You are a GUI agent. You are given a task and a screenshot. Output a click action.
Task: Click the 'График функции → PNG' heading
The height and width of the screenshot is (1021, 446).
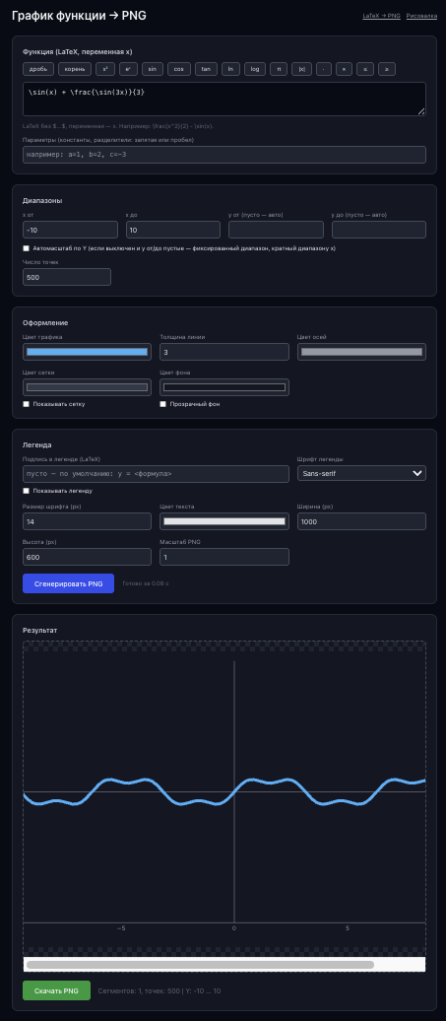(79, 16)
